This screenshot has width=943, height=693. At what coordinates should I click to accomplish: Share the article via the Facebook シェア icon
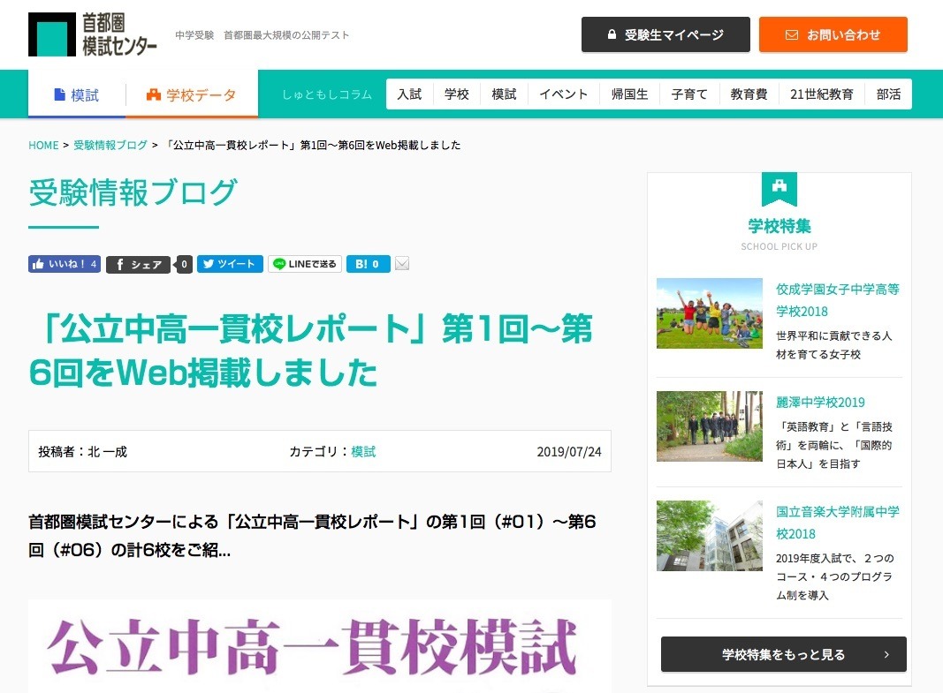click(137, 263)
